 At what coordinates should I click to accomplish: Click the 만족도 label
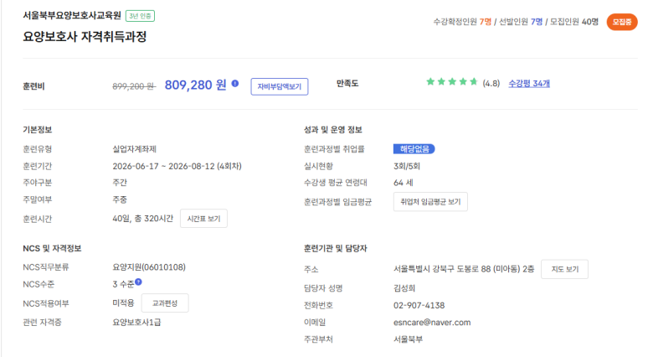pyautogui.click(x=347, y=84)
